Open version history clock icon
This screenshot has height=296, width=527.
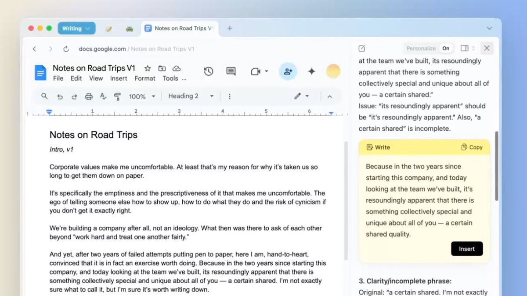click(x=209, y=71)
